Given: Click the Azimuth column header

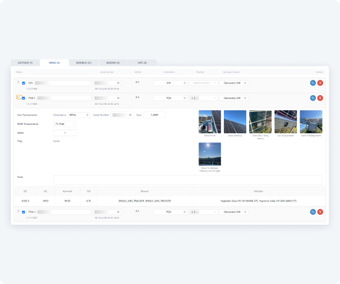Looking at the screenshot, I should [x=67, y=191].
